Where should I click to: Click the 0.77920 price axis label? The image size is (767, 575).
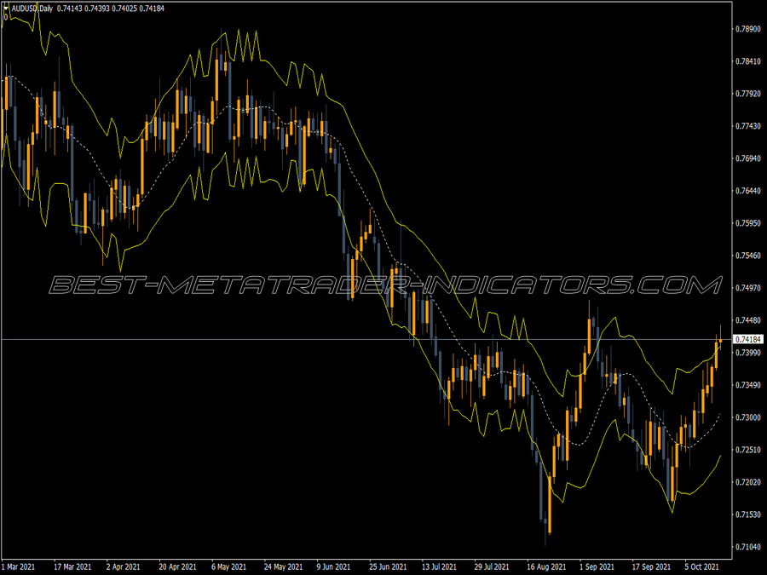(x=748, y=94)
